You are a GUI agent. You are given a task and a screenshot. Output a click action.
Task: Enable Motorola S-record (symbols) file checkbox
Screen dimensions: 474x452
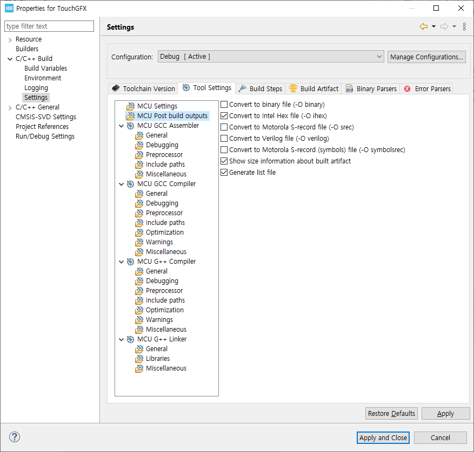coord(224,149)
